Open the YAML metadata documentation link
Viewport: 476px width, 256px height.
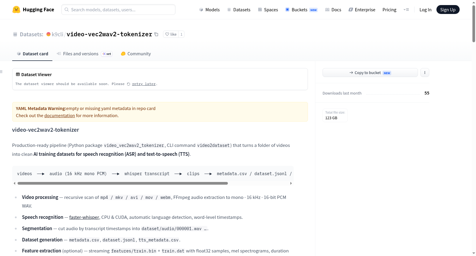pos(59,116)
